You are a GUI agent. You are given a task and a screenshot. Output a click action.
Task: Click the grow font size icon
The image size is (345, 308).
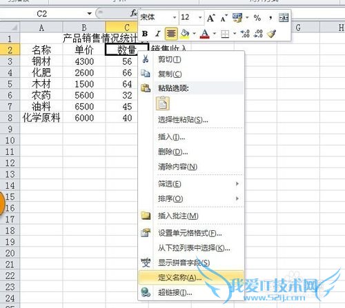211,18
